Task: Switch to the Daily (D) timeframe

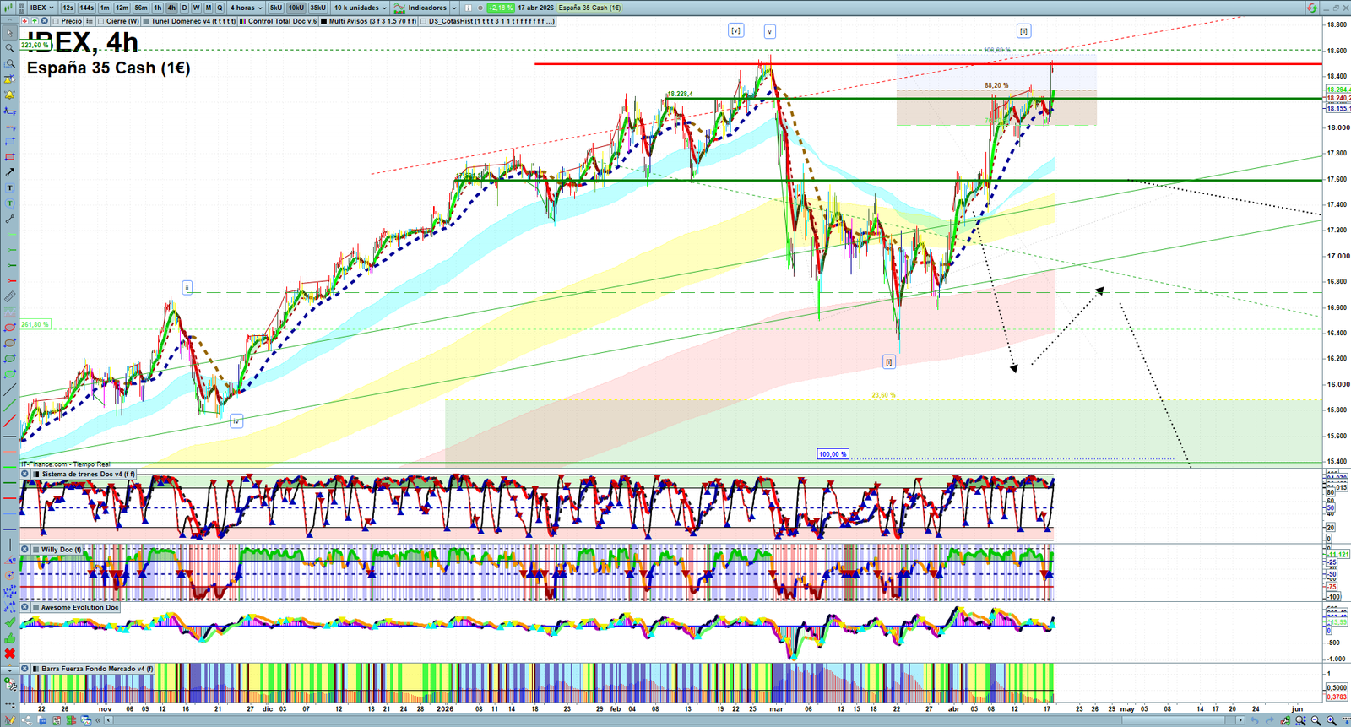Action: click(x=184, y=8)
